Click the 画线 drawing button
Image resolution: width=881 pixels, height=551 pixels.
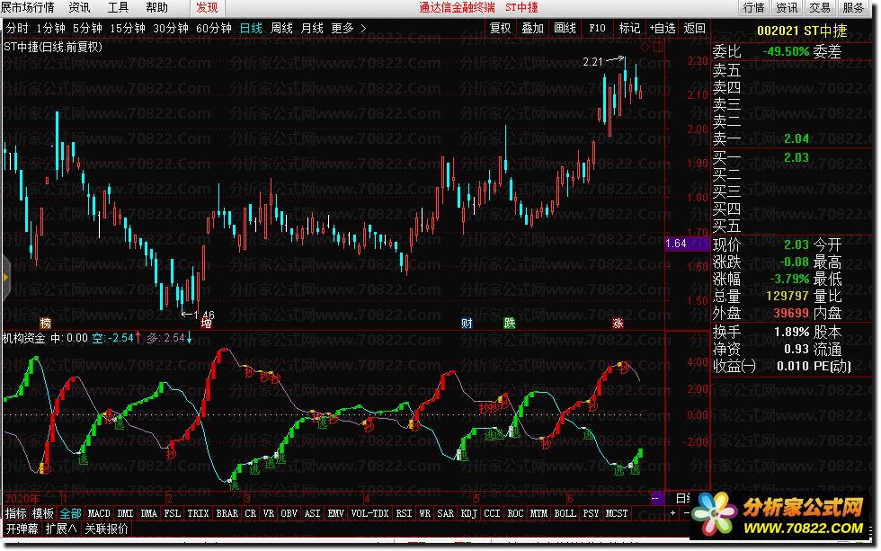pyautogui.click(x=565, y=28)
